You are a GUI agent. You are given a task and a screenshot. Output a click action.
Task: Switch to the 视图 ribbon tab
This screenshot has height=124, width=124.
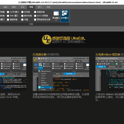coord(5,7)
